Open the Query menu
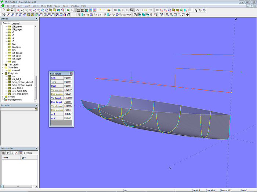 57,6
